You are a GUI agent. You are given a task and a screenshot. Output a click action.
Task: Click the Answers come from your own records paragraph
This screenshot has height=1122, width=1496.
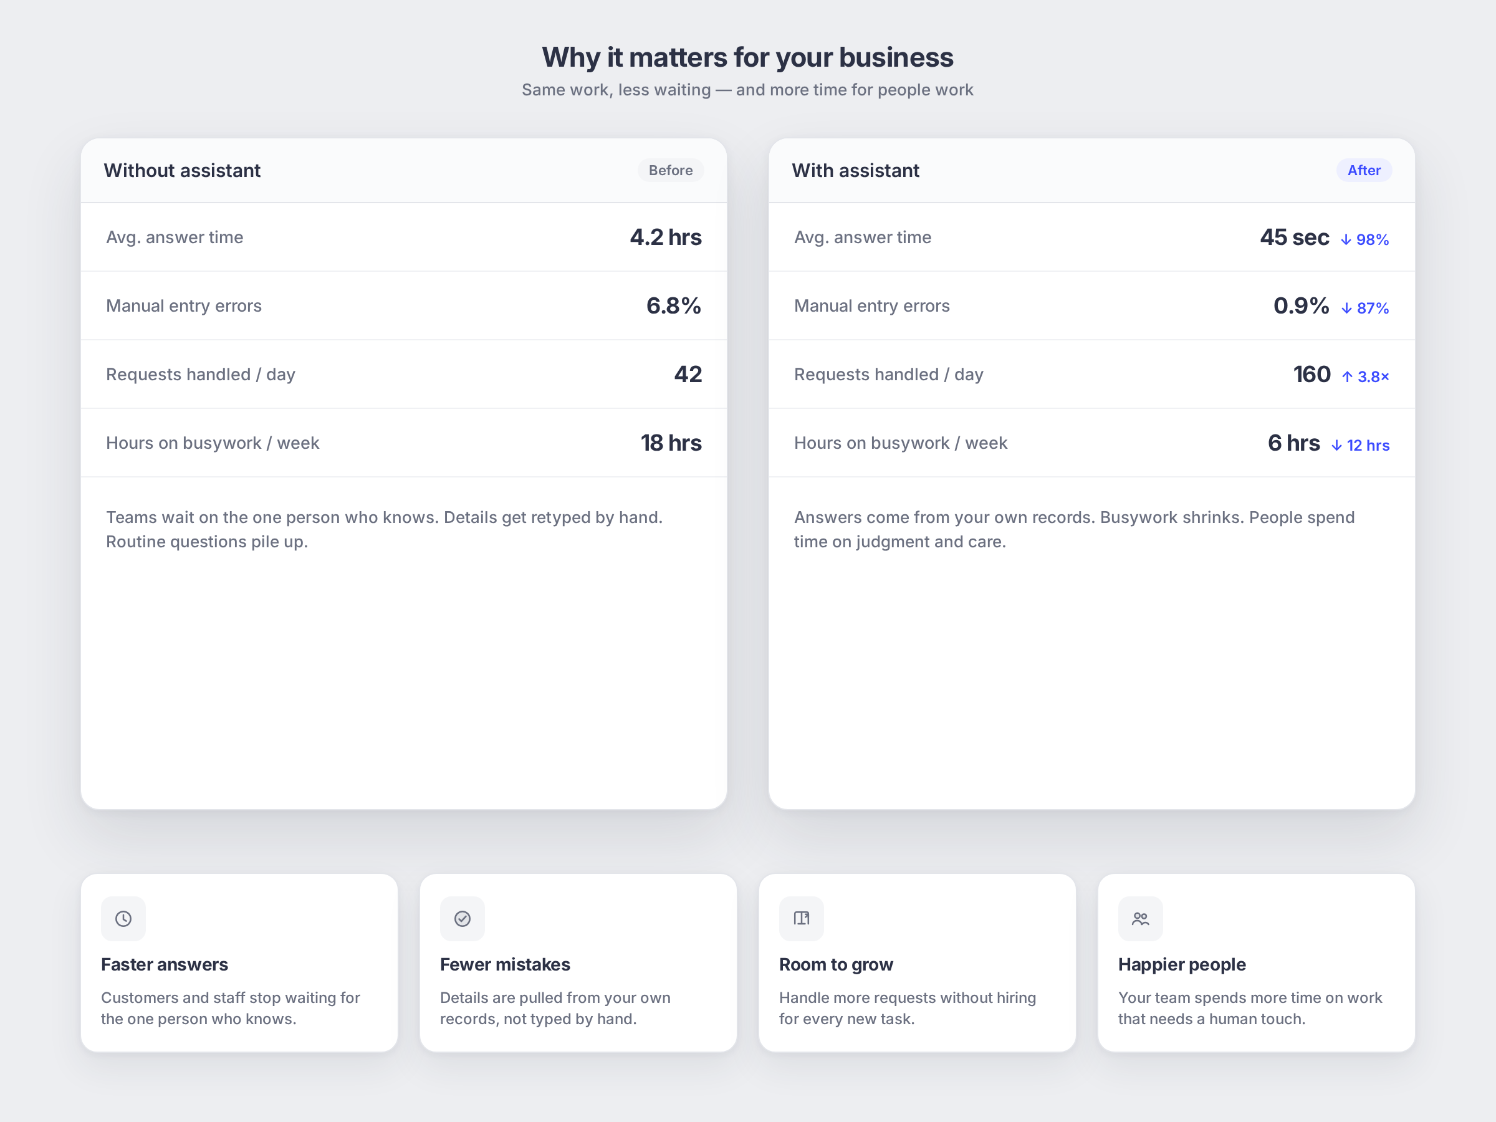1074,530
